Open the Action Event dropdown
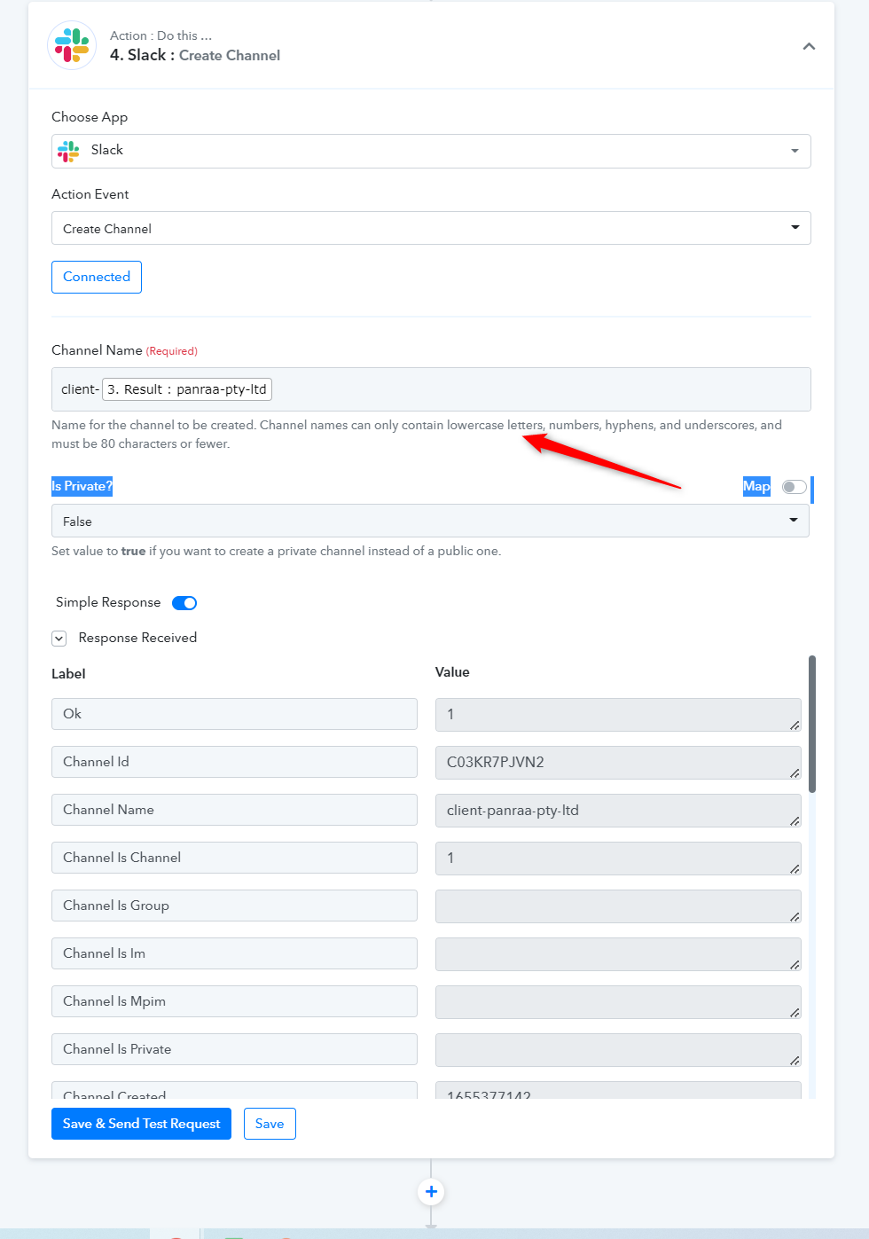Image resolution: width=869 pixels, height=1239 pixels. (431, 228)
